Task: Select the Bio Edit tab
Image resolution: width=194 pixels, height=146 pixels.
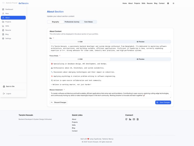Action: tap(80, 42)
